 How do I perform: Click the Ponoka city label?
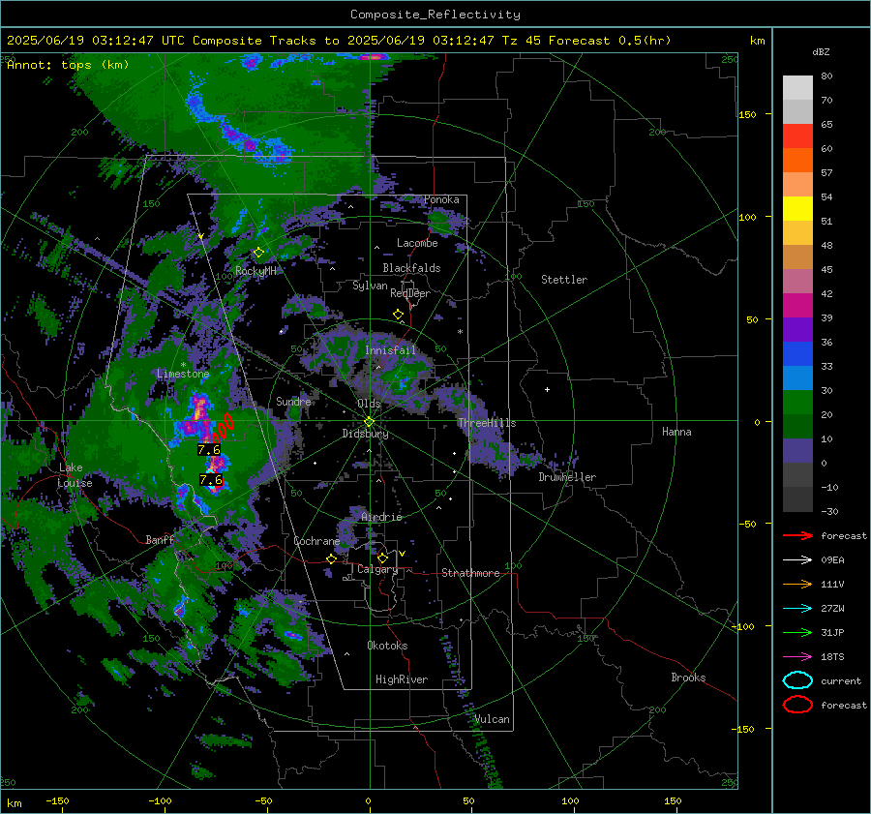(441, 199)
